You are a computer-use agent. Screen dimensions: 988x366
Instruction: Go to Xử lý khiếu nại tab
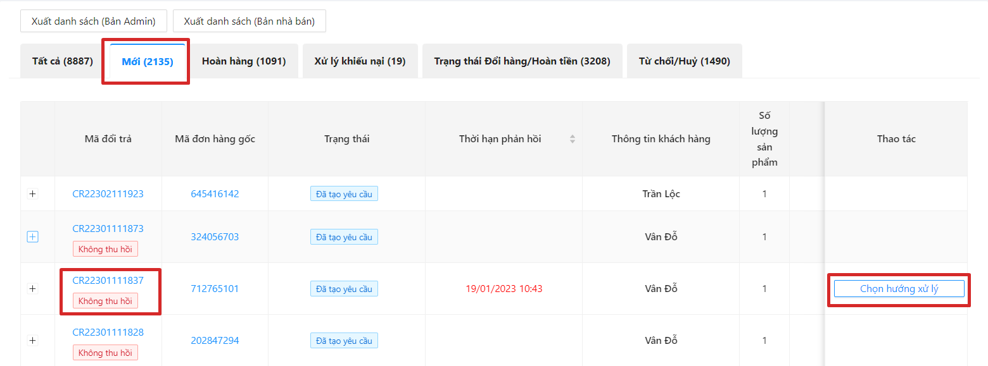pyautogui.click(x=360, y=61)
